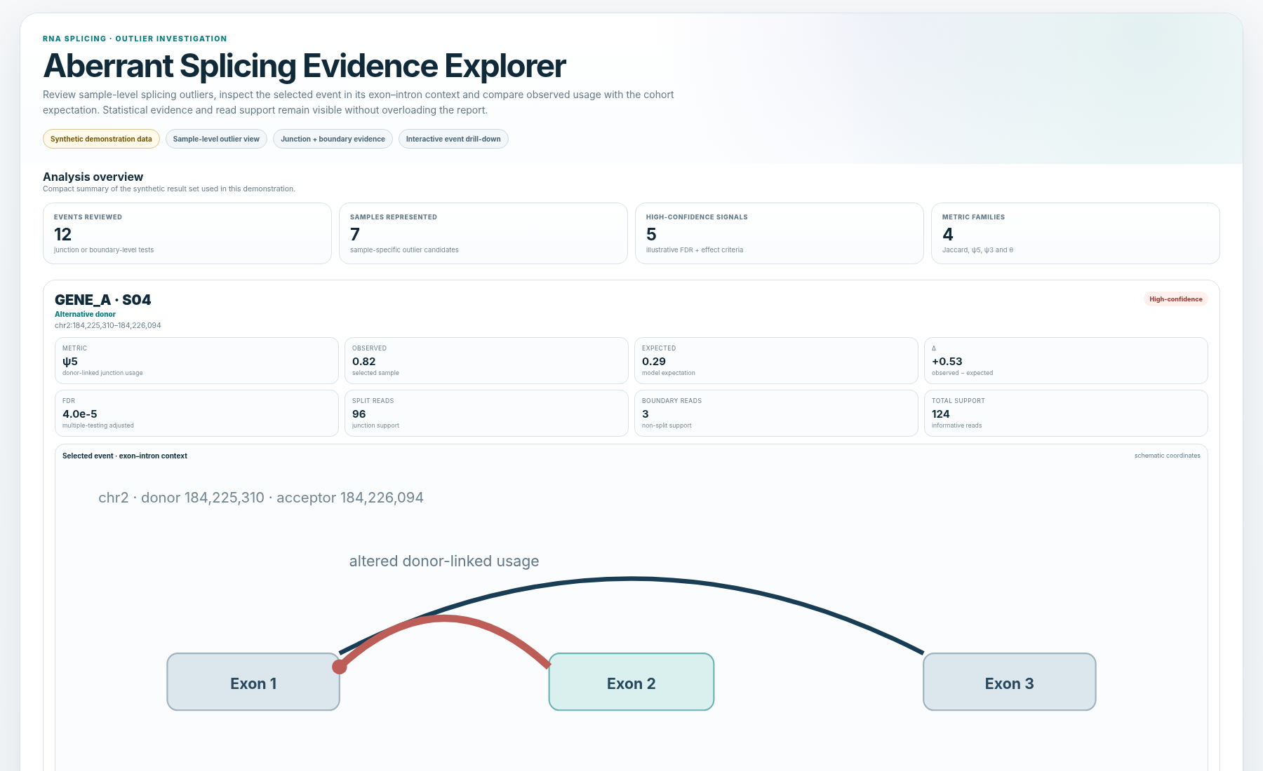This screenshot has height=771, width=1263.
Task: Click the GENE_A · S04 heading
Action: (103, 300)
